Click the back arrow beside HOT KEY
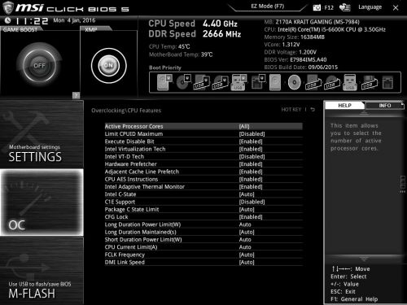The image size is (407, 305). [313, 110]
